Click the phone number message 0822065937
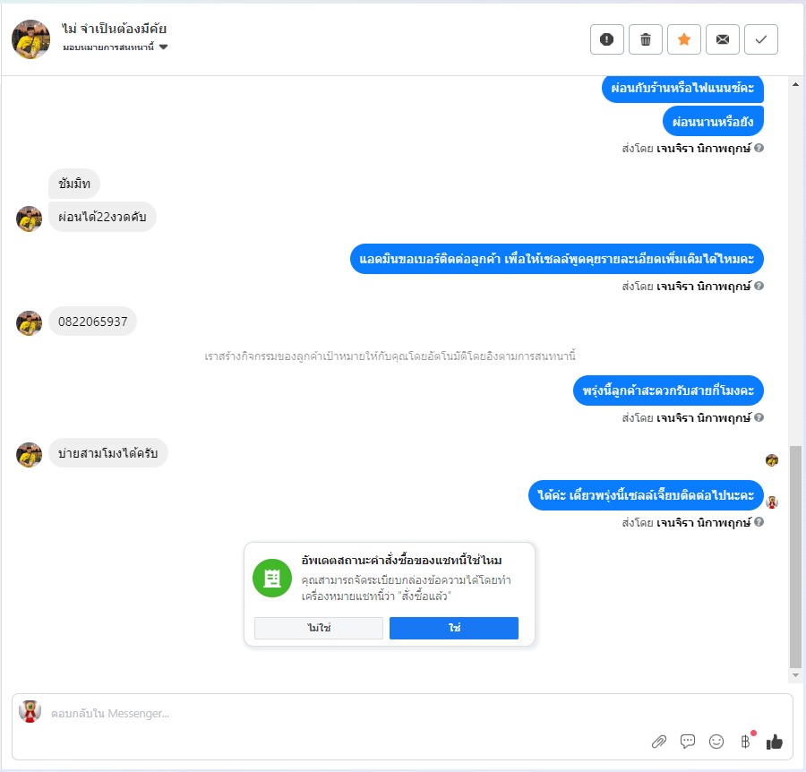The image size is (806, 772). [x=92, y=322]
